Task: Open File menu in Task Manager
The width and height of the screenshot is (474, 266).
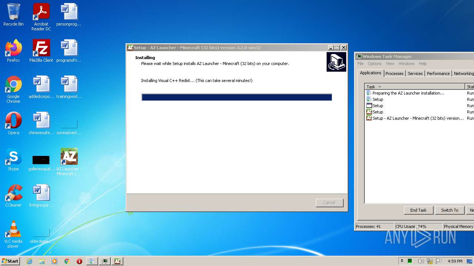Action: [360, 64]
